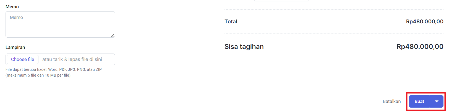
Task: Open the dropdown arrow beside Buat
Action: [x=437, y=101]
